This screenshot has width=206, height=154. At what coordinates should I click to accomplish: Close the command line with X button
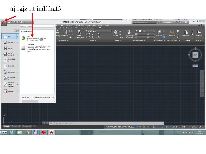45,123
